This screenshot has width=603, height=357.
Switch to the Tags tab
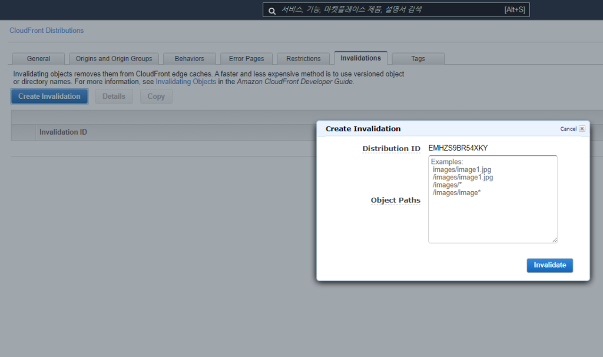(x=418, y=59)
